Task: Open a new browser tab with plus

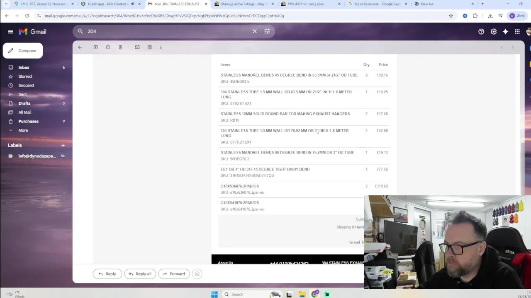Action: tap(482, 4)
